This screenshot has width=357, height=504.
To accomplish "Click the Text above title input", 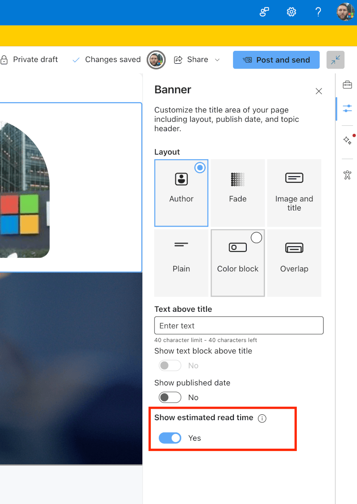I will (239, 326).
